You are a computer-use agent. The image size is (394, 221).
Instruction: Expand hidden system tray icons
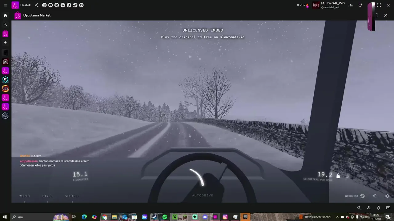[337, 217]
